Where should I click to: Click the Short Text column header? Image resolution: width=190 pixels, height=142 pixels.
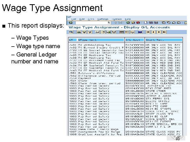(164, 40)
